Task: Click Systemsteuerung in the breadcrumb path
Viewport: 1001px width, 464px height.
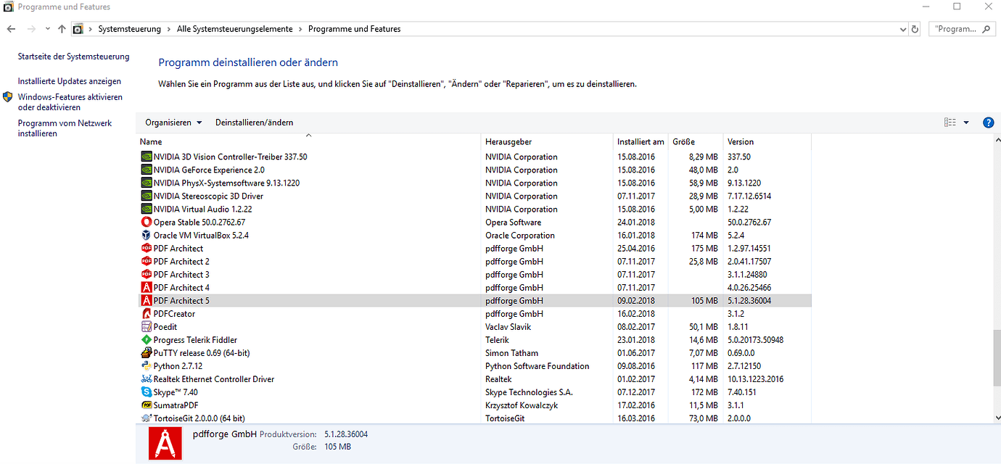Action: tap(131, 29)
